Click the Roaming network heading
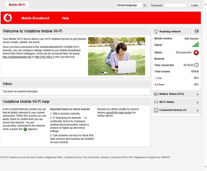 click(170, 31)
